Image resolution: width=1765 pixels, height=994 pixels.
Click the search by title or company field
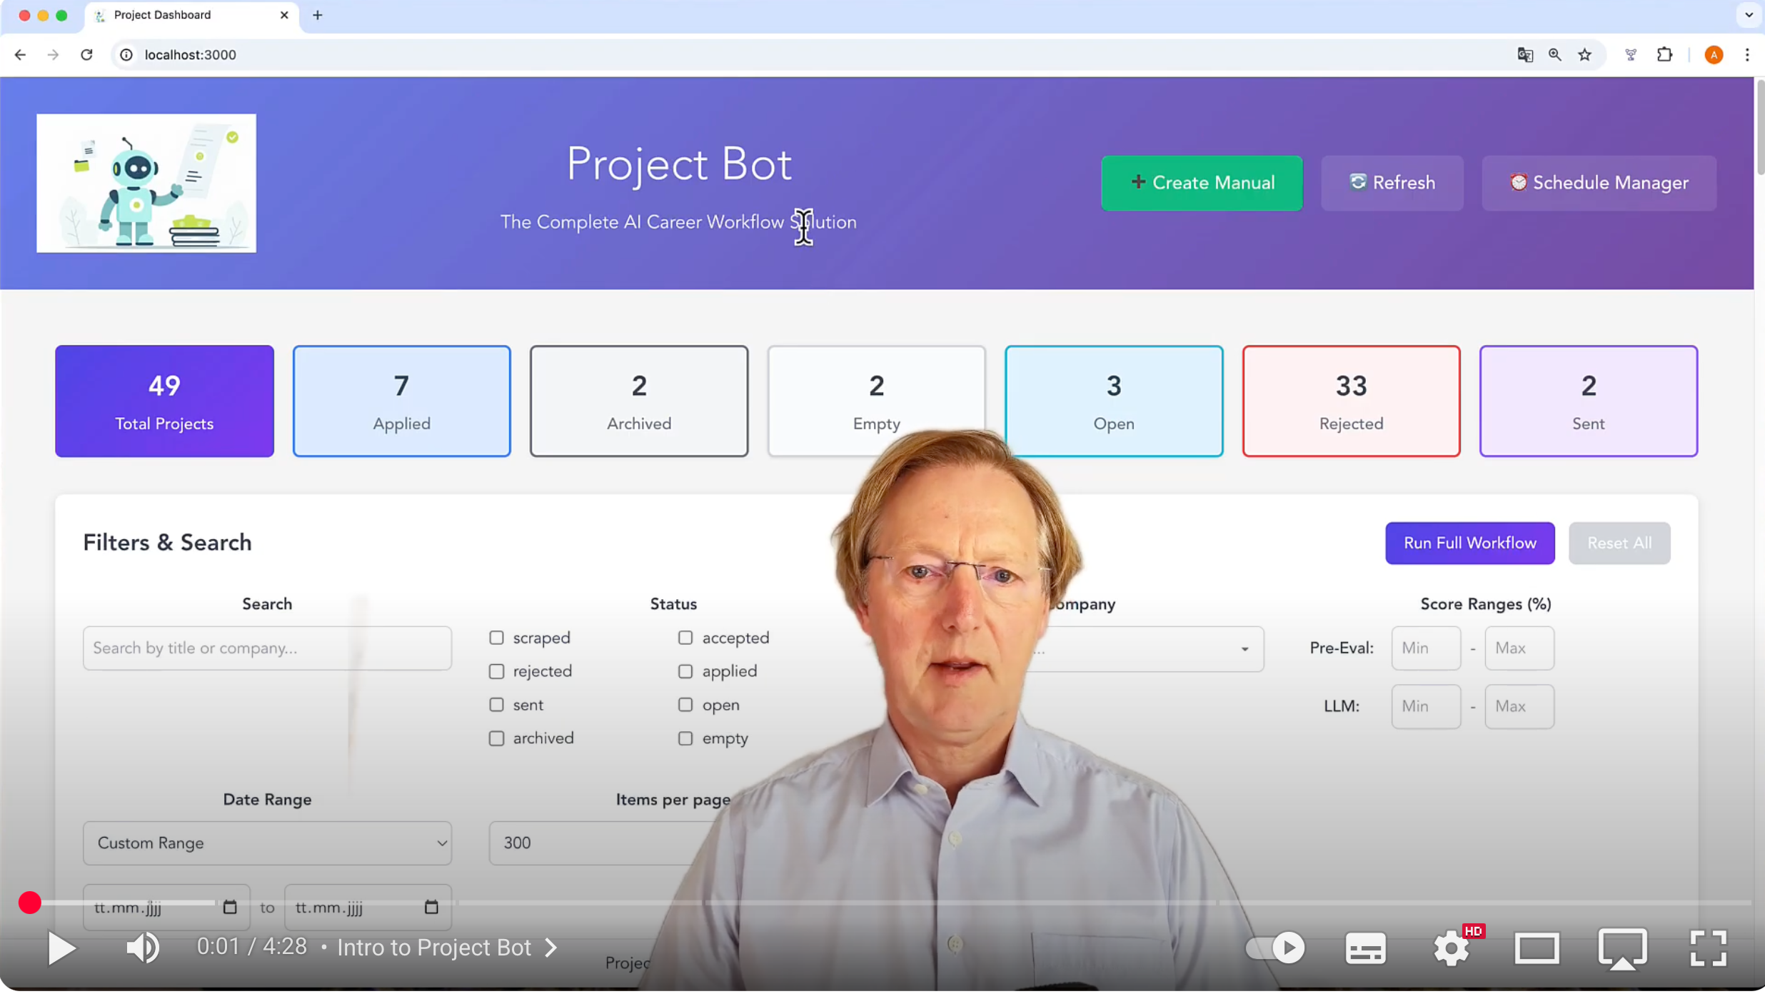267,648
